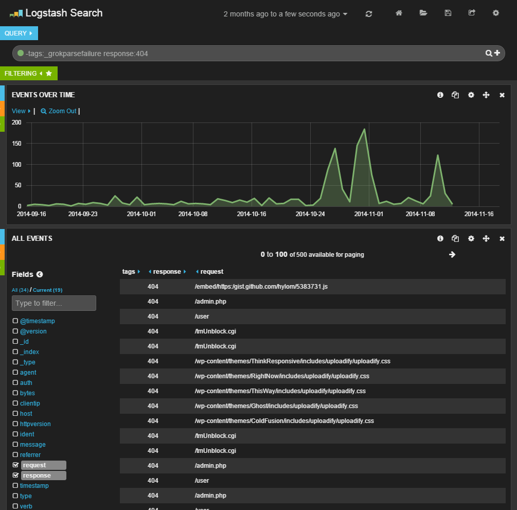Expand the View options in histogram
The image size is (517, 510).
coord(21,111)
